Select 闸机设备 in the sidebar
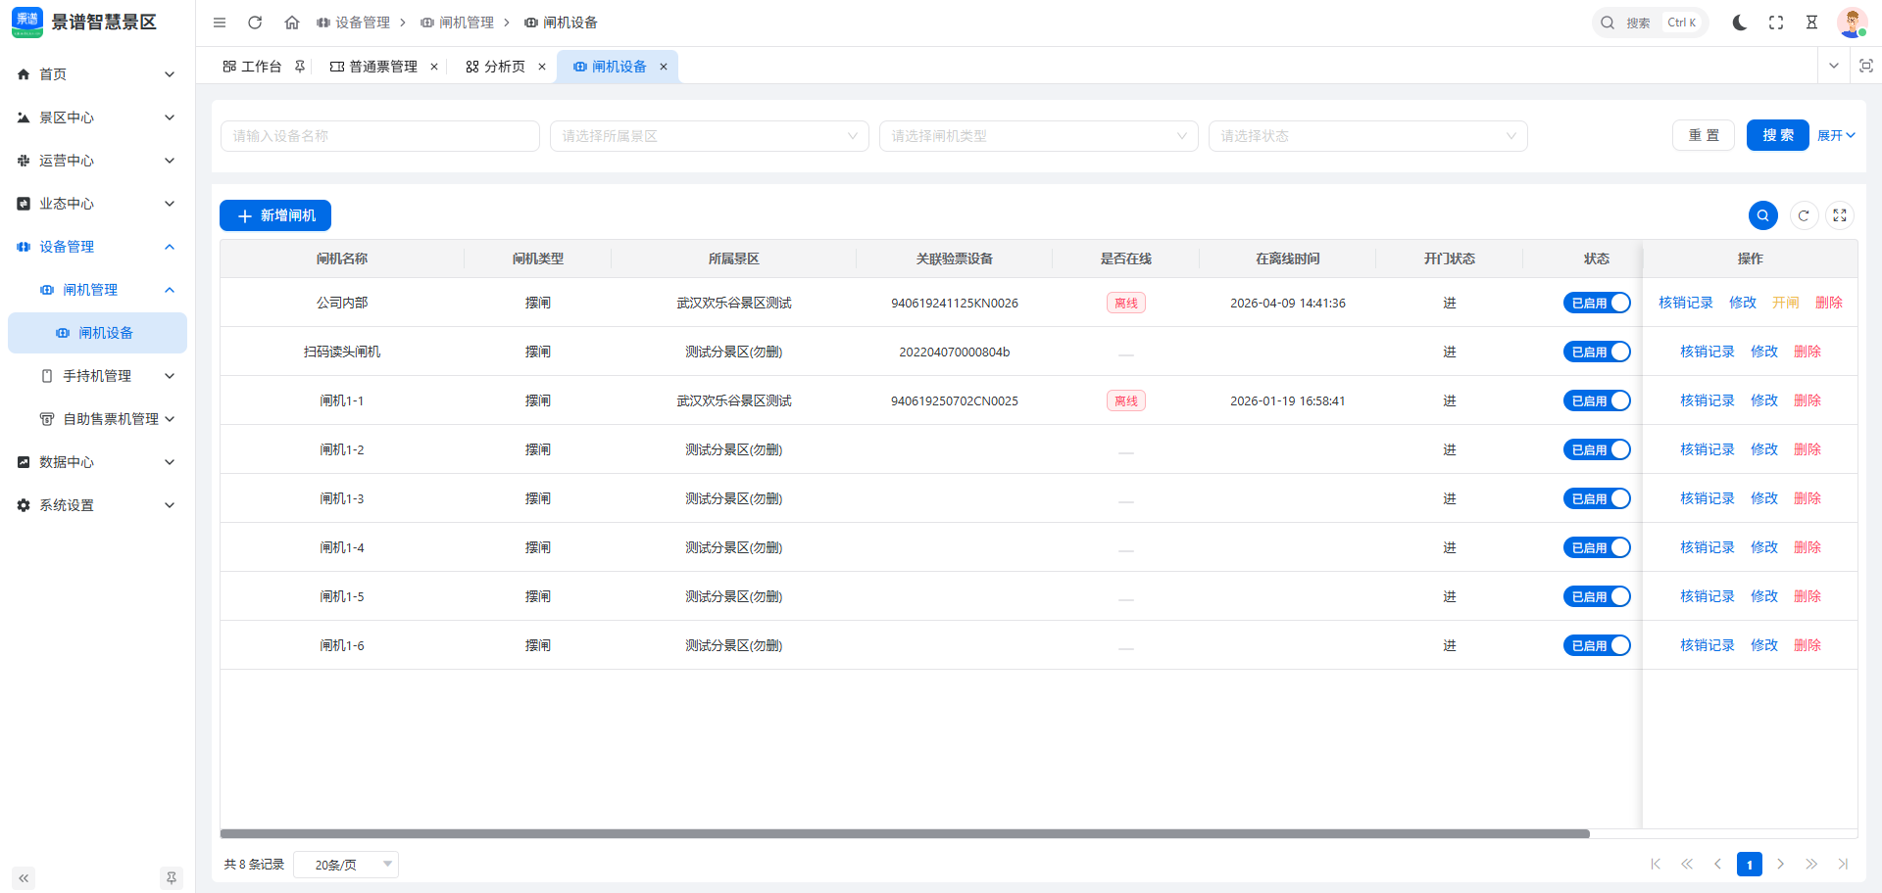Screen dimensions: 1882x893 [x=97, y=333]
